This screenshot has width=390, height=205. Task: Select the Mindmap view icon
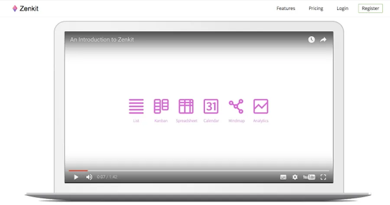point(236,106)
